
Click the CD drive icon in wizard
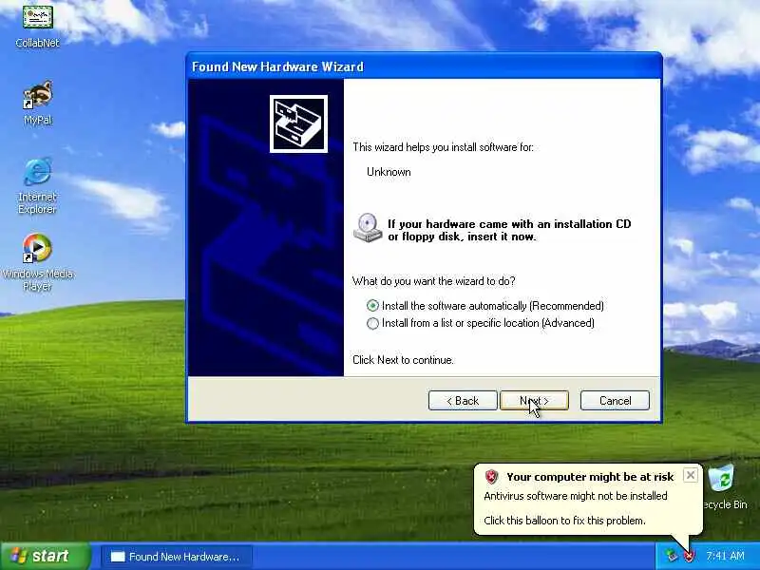click(368, 227)
